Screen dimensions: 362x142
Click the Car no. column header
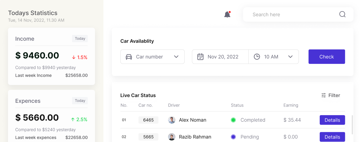coord(146,105)
